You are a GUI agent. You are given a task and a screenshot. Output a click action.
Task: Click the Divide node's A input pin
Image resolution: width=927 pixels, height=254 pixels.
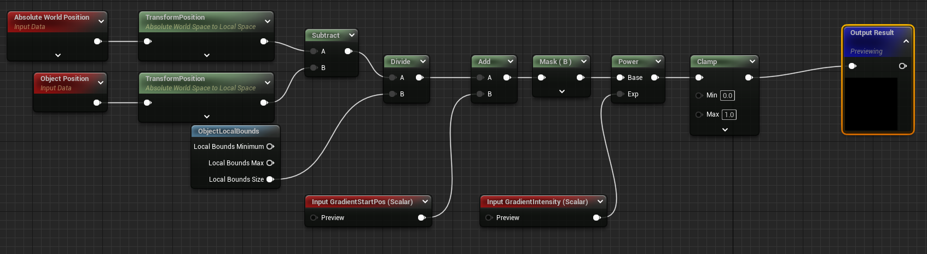(392, 78)
